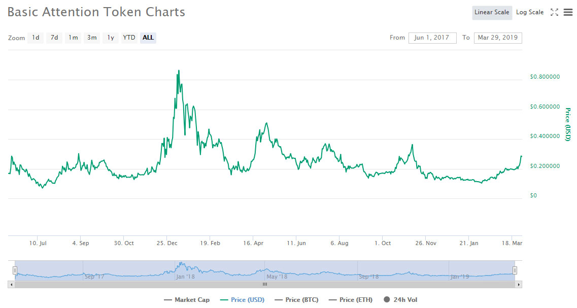Set zoom to 3m

pos(92,38)
